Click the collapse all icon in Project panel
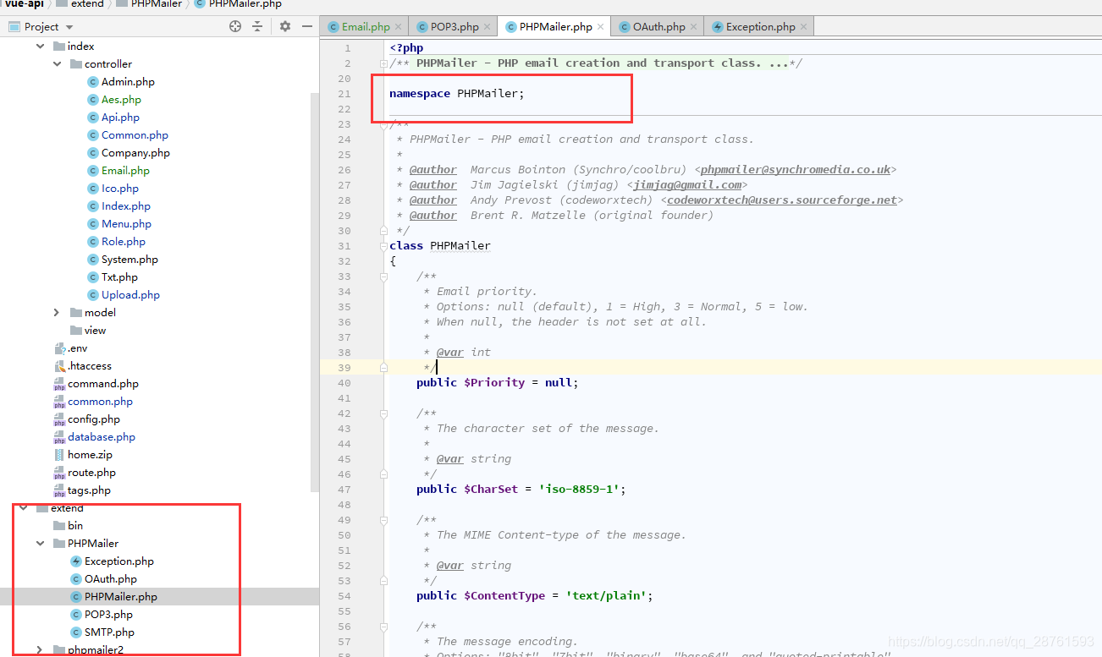This screenshot has height=657, width=1102. point(257,26)
